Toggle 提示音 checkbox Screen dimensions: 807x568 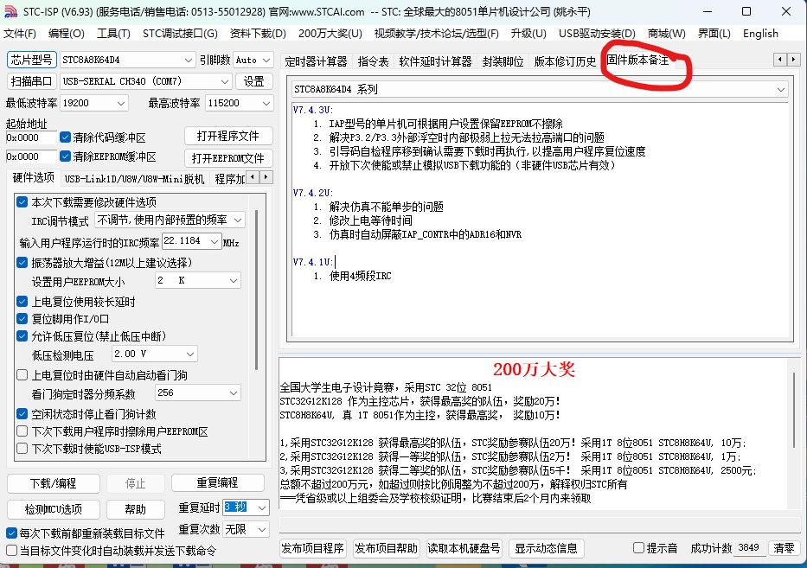pyautogui.click(x=638, y=548)
